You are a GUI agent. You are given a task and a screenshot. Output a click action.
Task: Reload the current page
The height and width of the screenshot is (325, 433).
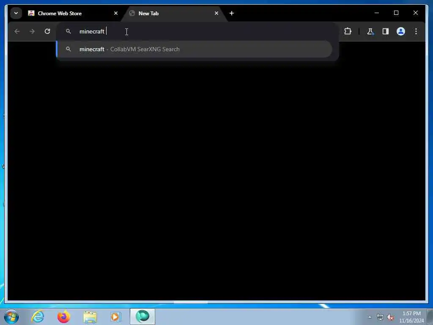[47, 31]
